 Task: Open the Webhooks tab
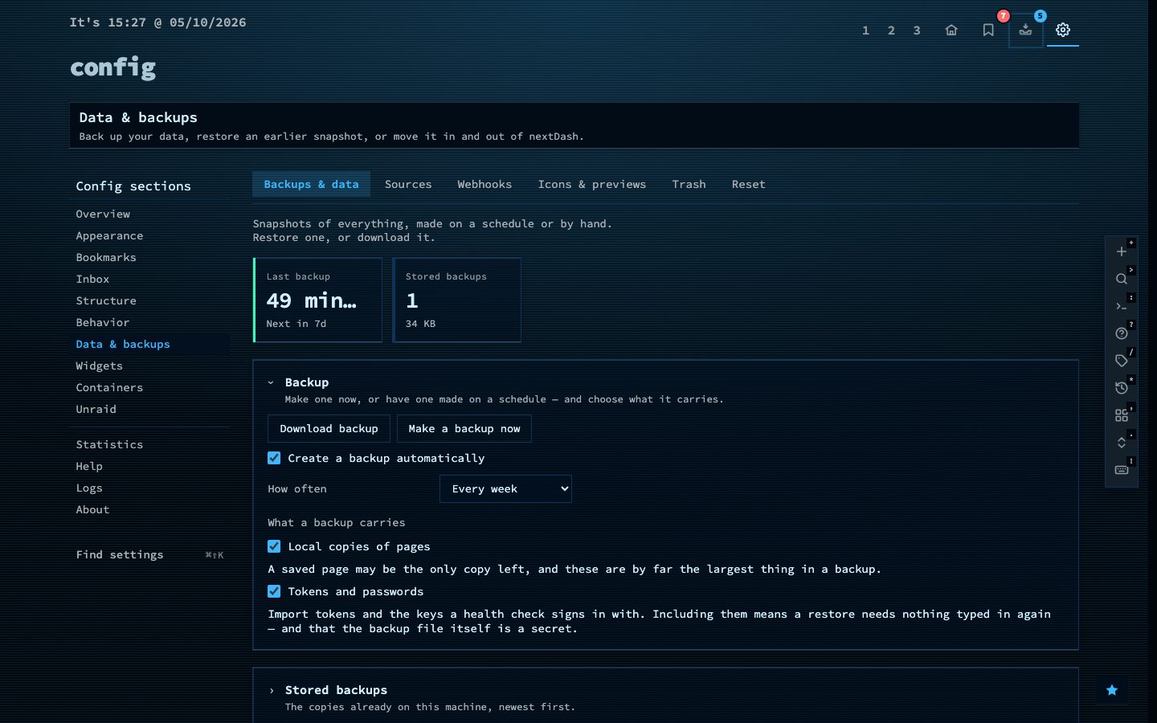[484, 184]
